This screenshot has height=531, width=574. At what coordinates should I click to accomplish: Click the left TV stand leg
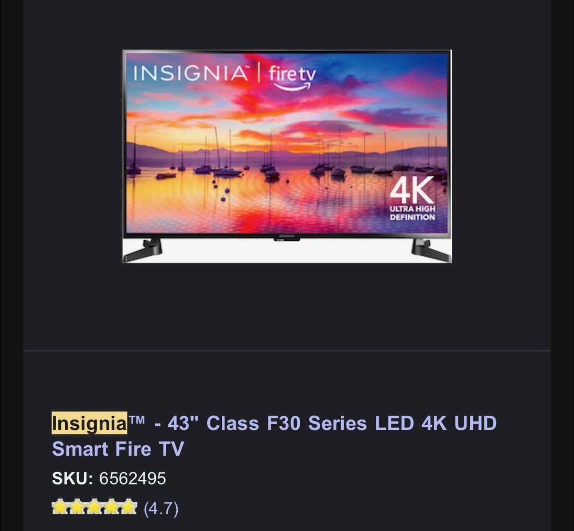pyautogui.click(x=143, y=250)
